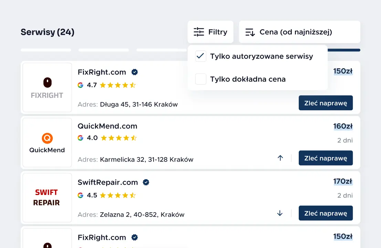Select the Serwisy (24) heading
381x248 pixels.
[x=47, y=32]
